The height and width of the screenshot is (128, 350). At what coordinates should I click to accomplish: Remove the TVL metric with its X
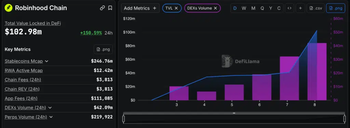176,8
